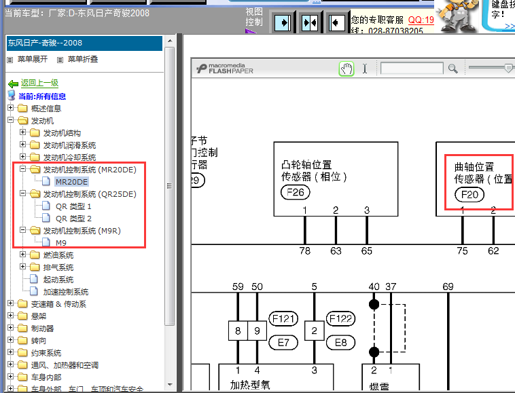Collapse 发动机控制系统 (M9R) node

click(22, 230)
